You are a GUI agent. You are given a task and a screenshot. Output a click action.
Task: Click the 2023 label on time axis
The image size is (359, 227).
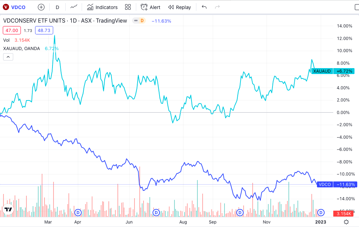pos(320,222)
